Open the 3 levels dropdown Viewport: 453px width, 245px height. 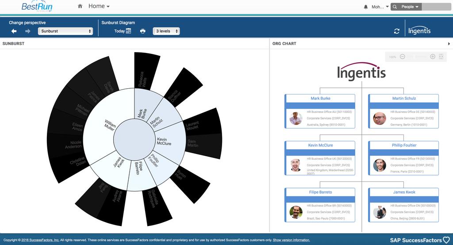tap(166, 31)
